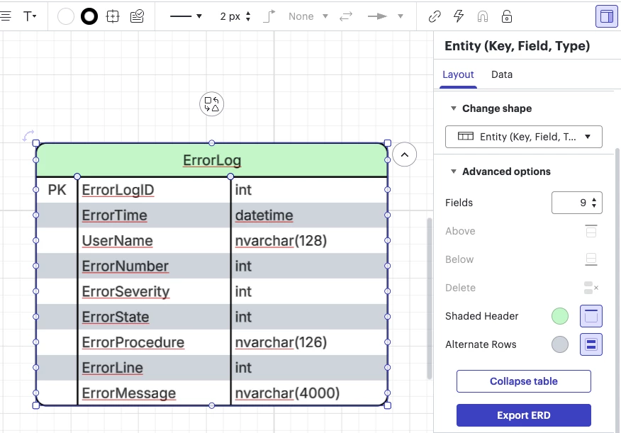Switch to the Layout tab
621x433 pixels.
click(458, 74)
